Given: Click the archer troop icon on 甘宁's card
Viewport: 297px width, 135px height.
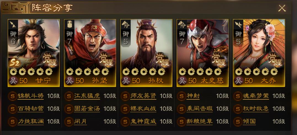Looking at the screenshot, I should (13, 24).
